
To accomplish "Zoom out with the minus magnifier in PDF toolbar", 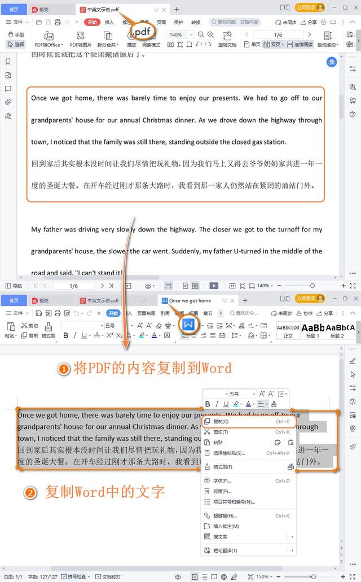I will pos(201,34).
